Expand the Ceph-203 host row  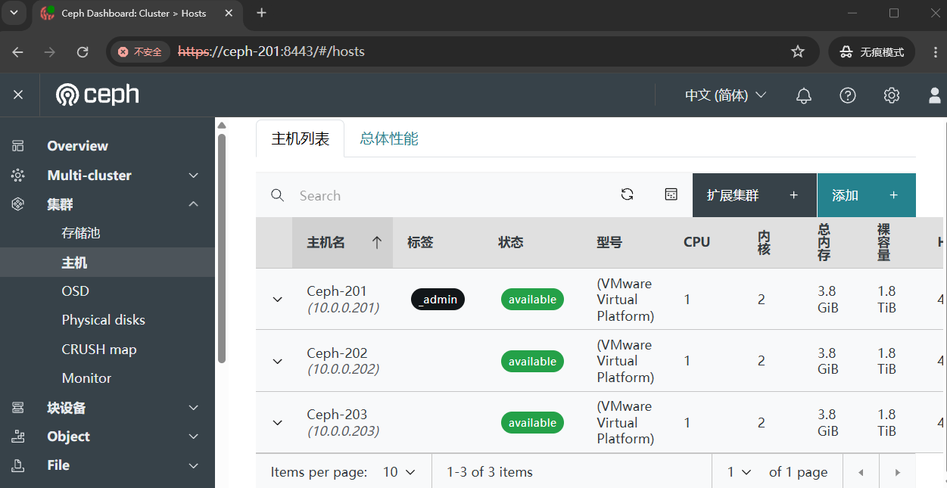(277, 423)
